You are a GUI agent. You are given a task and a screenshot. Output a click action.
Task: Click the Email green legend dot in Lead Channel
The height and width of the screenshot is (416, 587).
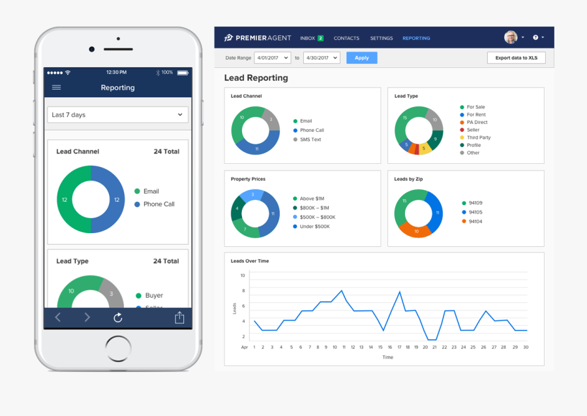pos(295,121)
